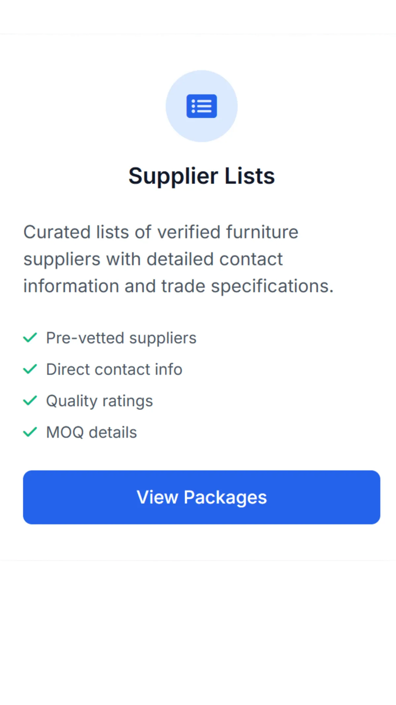Click the Direct contact info feature text

pos(114,370)
